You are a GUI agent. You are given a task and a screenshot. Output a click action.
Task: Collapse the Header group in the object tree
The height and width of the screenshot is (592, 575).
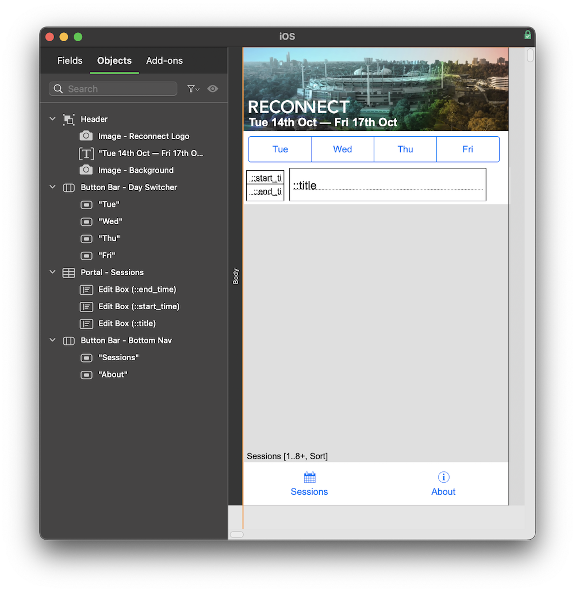[52, 119]
